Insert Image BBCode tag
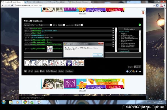The width and height of the screenshot is (167, 110). coord(54,71)
